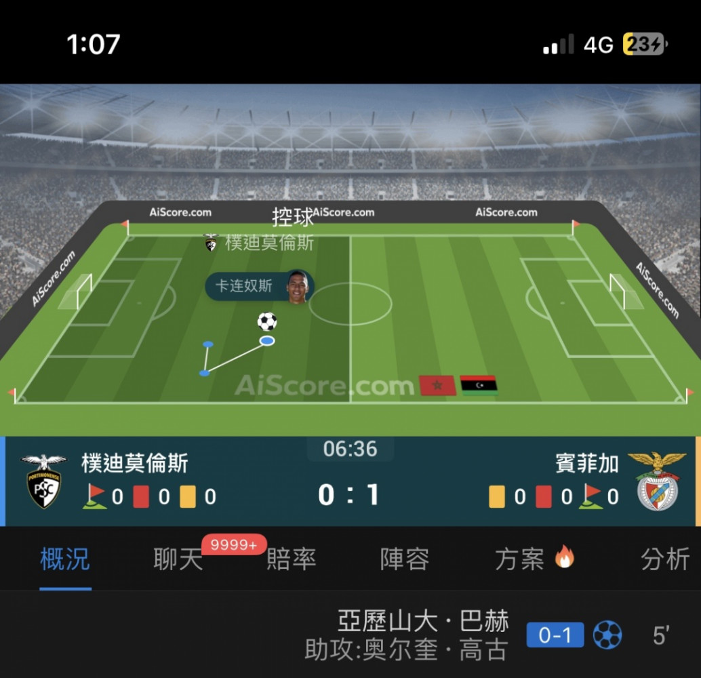Tap Portimonense's red card icon

coord(141,496)
